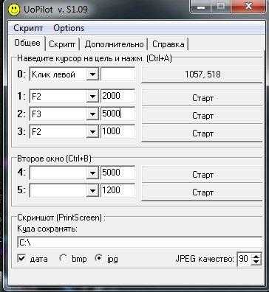Image resolution: width=269 pixels, height=292 pixels.
Task: Click the coordinates button 1057, 518
Action: tap(202, 74)
